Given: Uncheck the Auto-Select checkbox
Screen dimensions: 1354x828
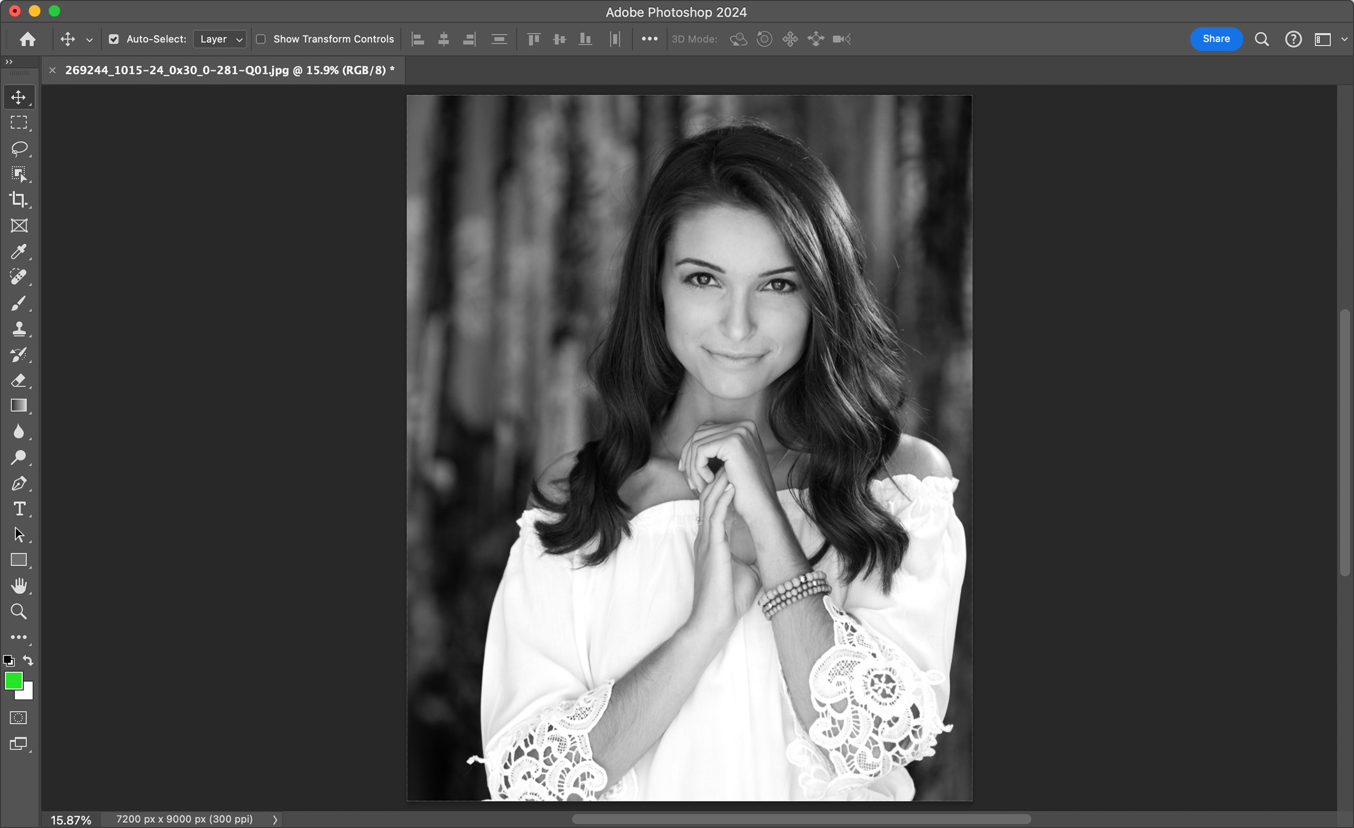Looking at the screenshot, I should (114, 39).
